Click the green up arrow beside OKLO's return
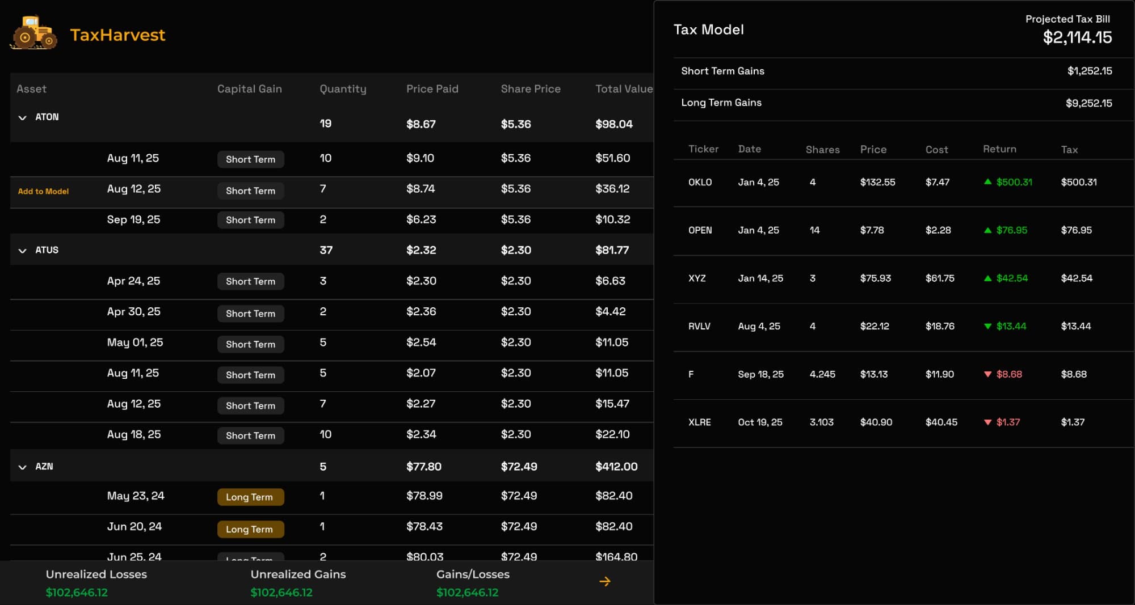Viewport: 1135px width, 605px height. click(x=988, y=182)
